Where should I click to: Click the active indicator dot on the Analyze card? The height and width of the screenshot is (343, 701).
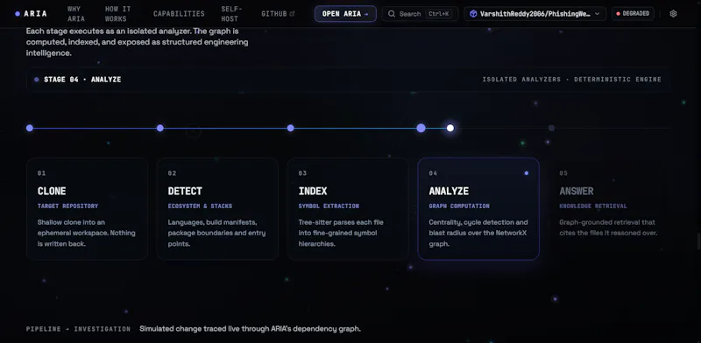coord(527,173)
